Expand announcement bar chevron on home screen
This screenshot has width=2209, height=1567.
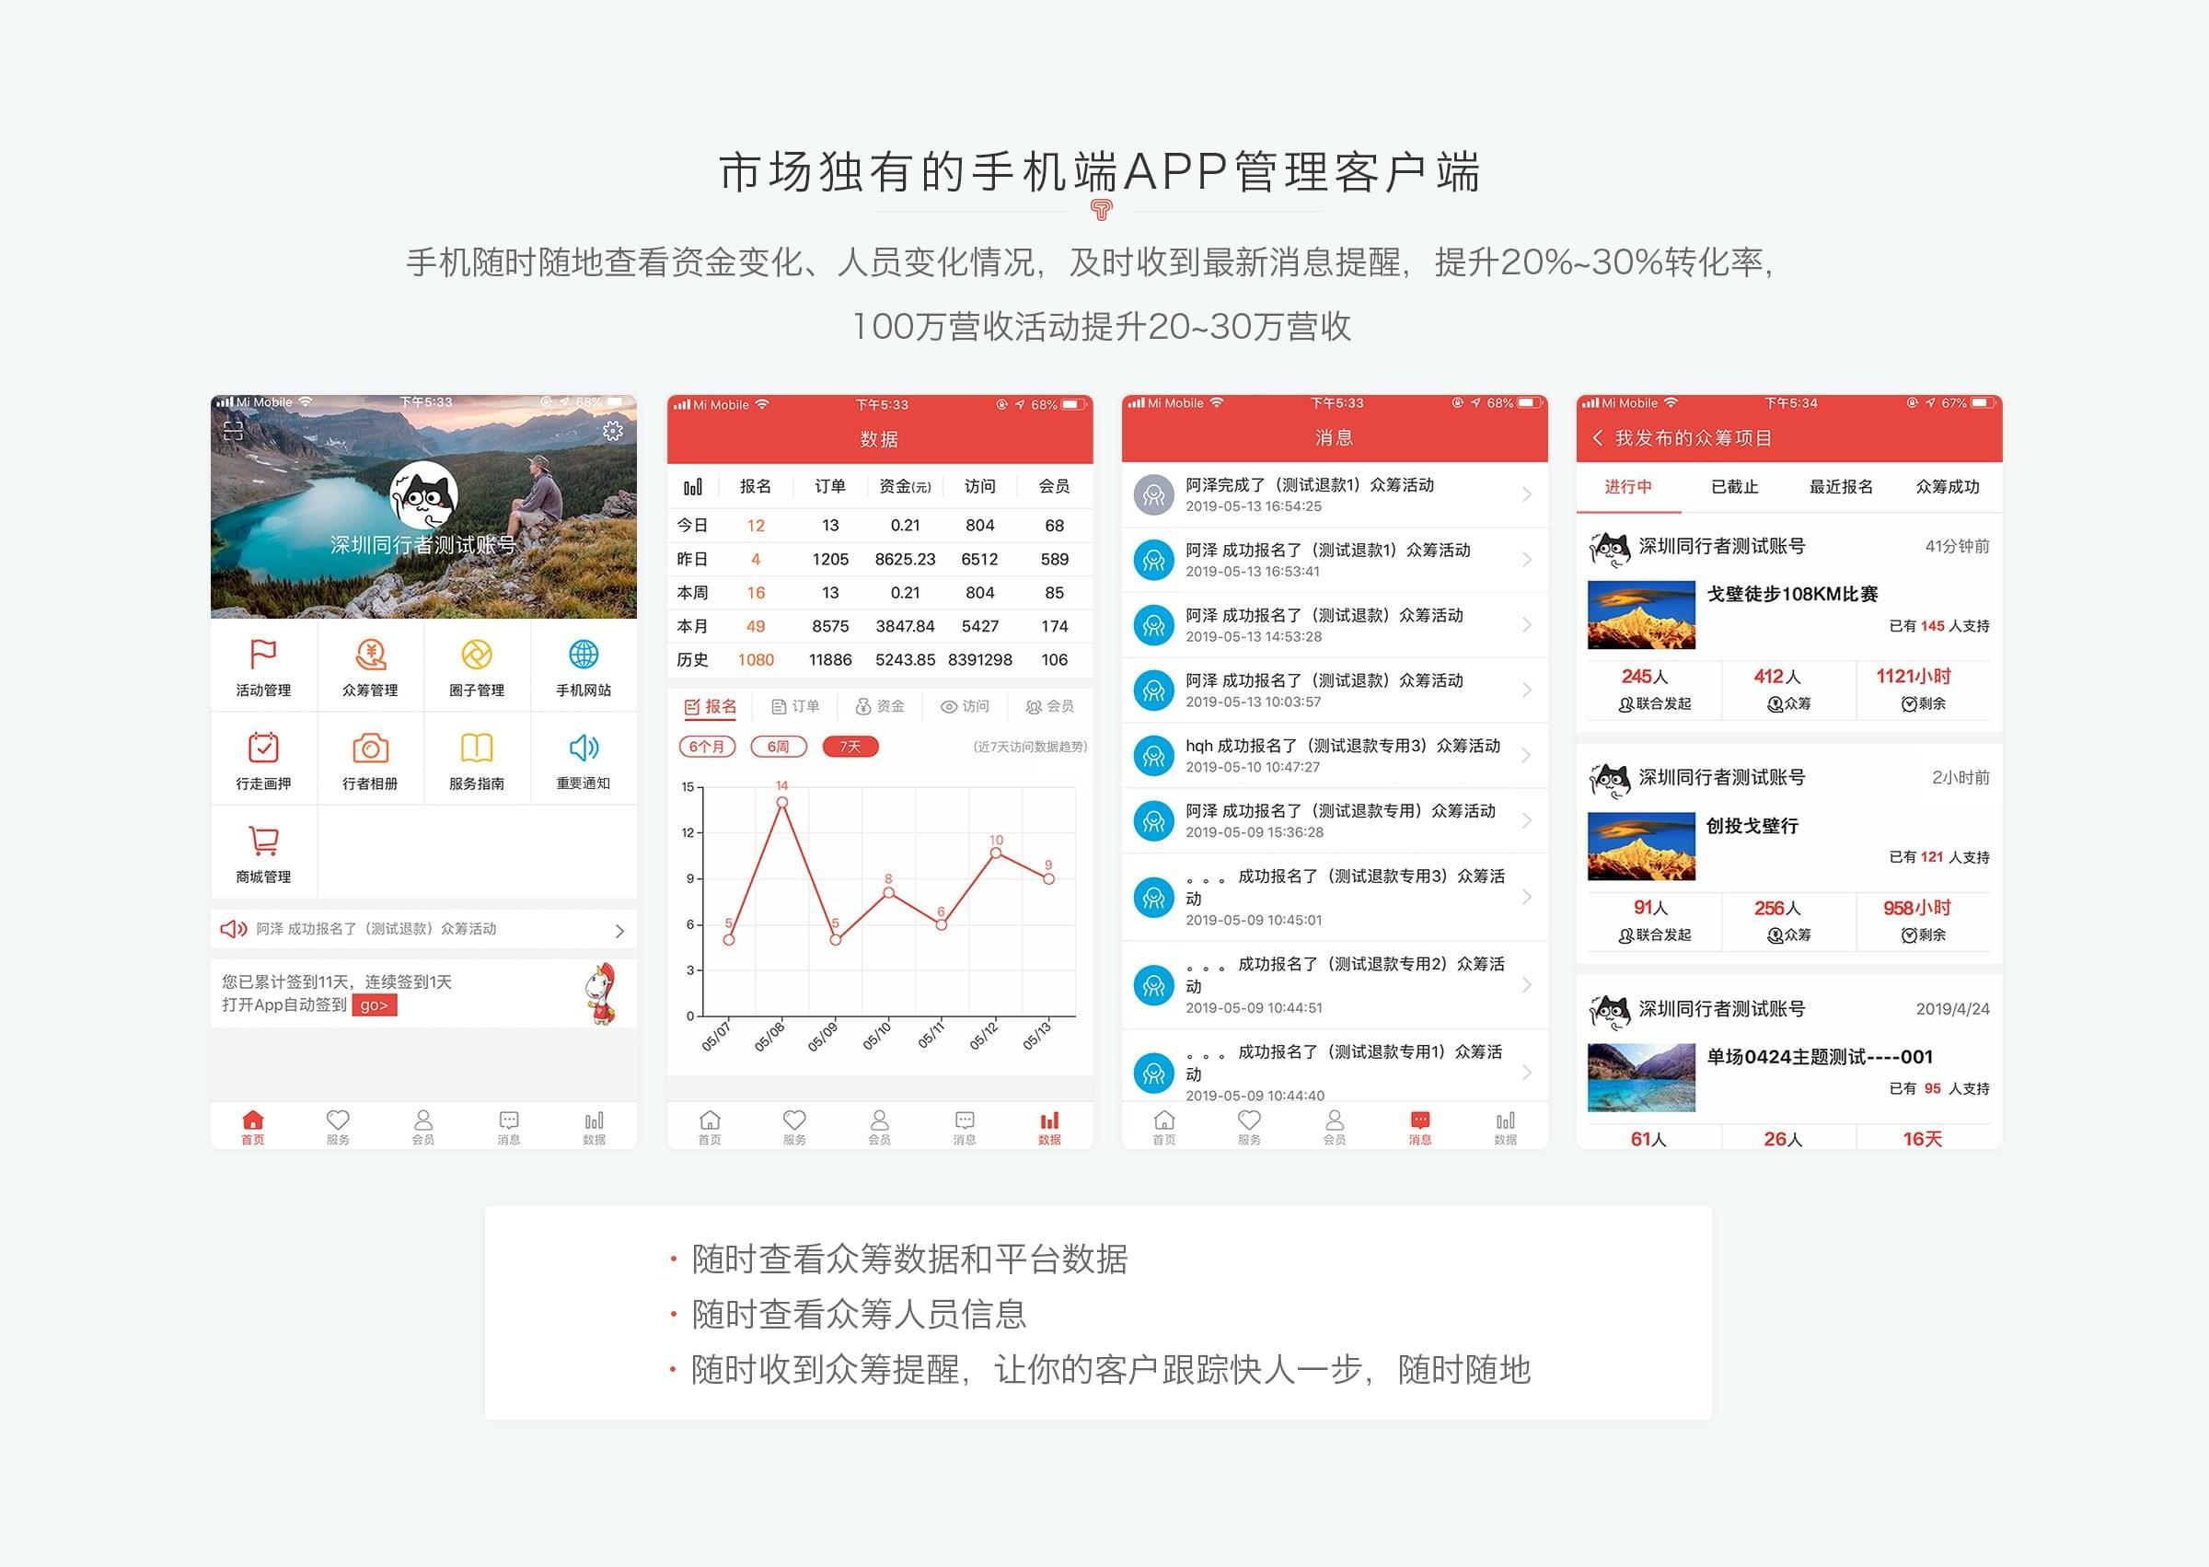(x=619, y=930)
